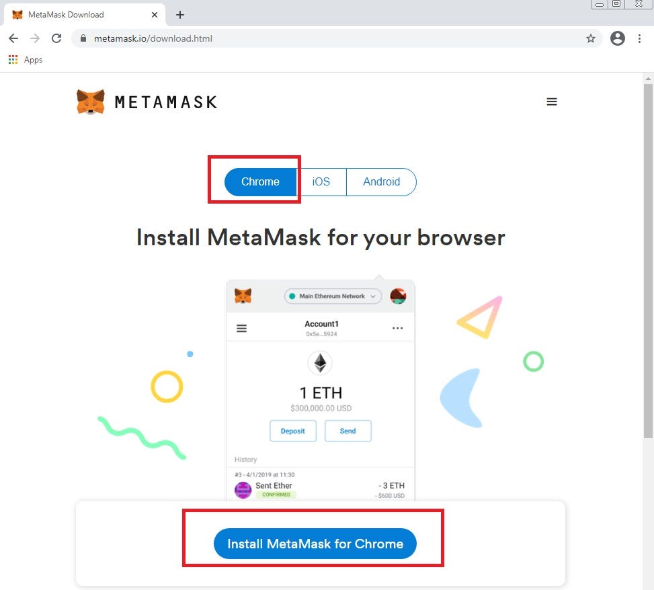Viewport: 654px width, 590px height.
Task: Click the -$600 USD amount text
Action: coord(390,496)
